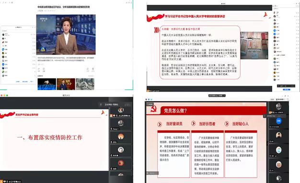The width and height of the screenshot is (300, 183).
Task: Open the blue-lit stage related thumbnail
Action: 47,84
